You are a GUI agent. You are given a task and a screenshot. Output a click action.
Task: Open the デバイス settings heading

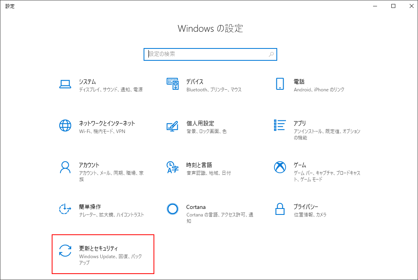point(194,82)
